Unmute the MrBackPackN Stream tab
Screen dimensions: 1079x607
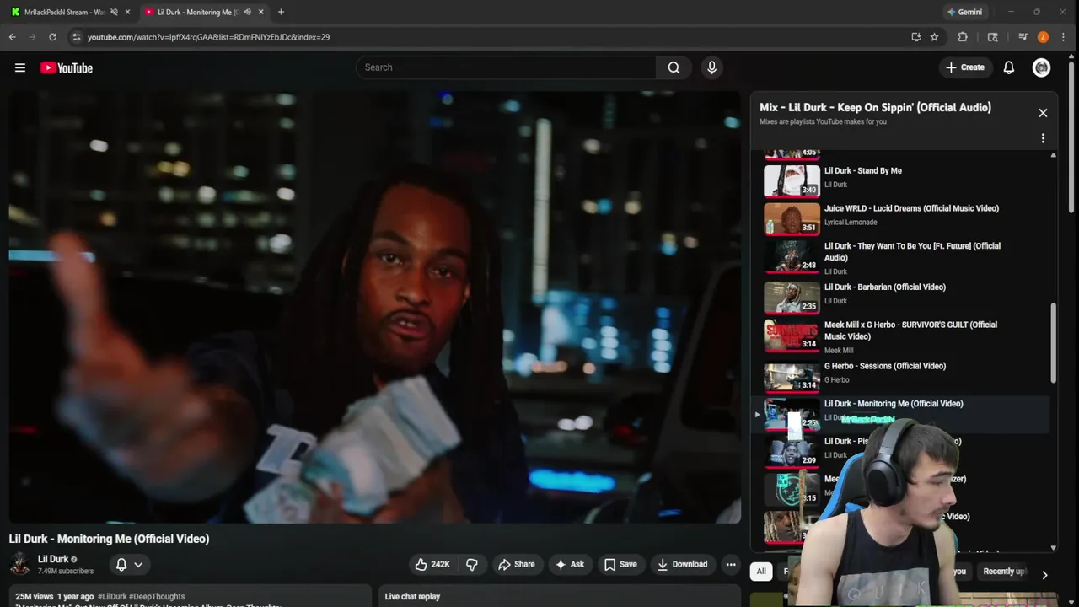click(x=114, y=12)
